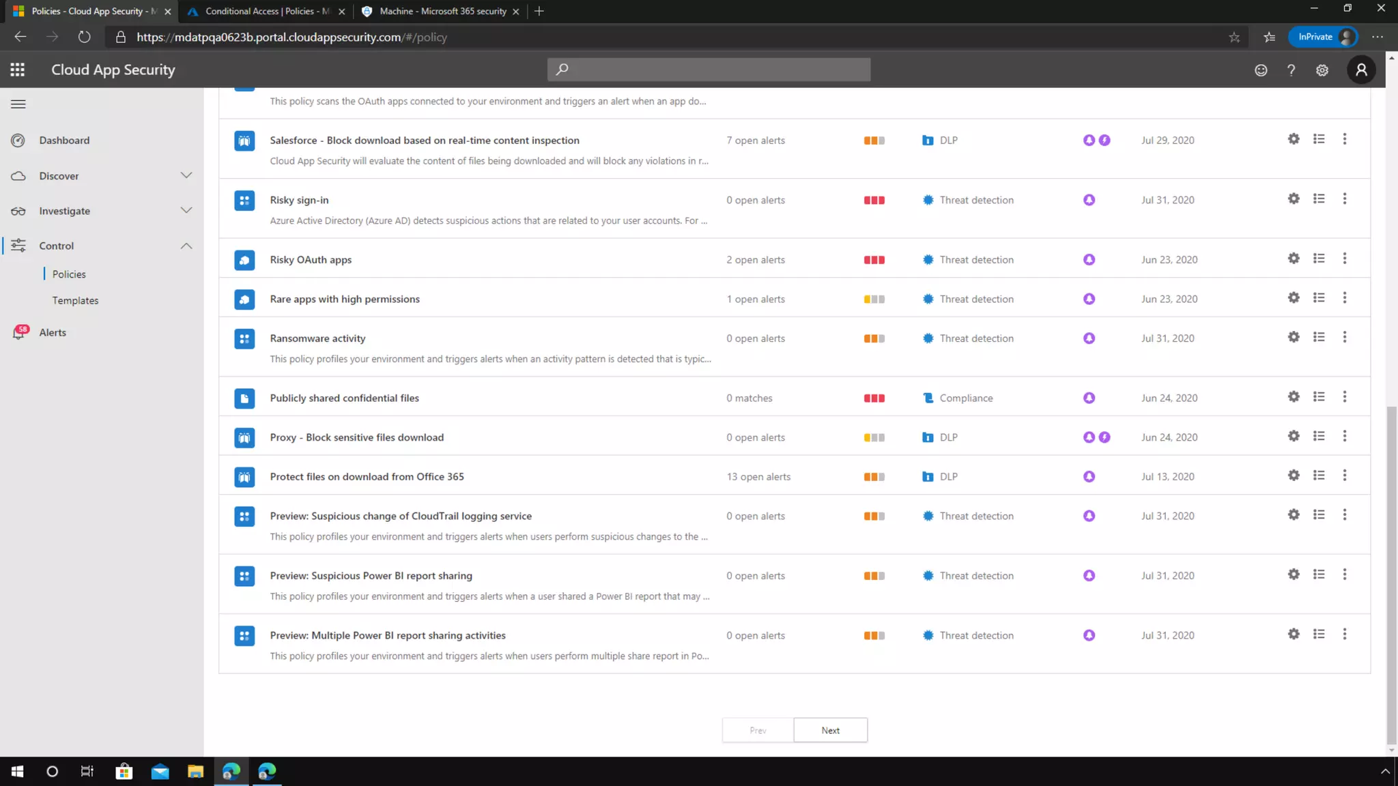Collapse the Control menu chevron

pos(186,246)
